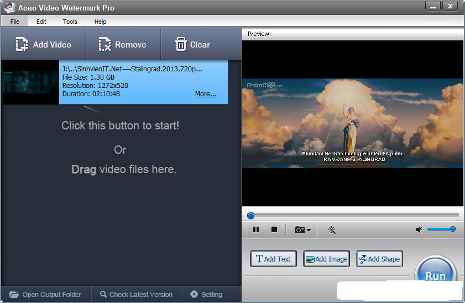Screen dimensions: 465x303
Task: Click the File Size: 1.30 GB text
Action: tap(88, 77)
